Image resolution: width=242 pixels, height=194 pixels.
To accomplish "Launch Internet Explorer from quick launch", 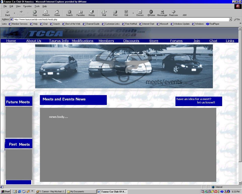I will tap(19, 191).
